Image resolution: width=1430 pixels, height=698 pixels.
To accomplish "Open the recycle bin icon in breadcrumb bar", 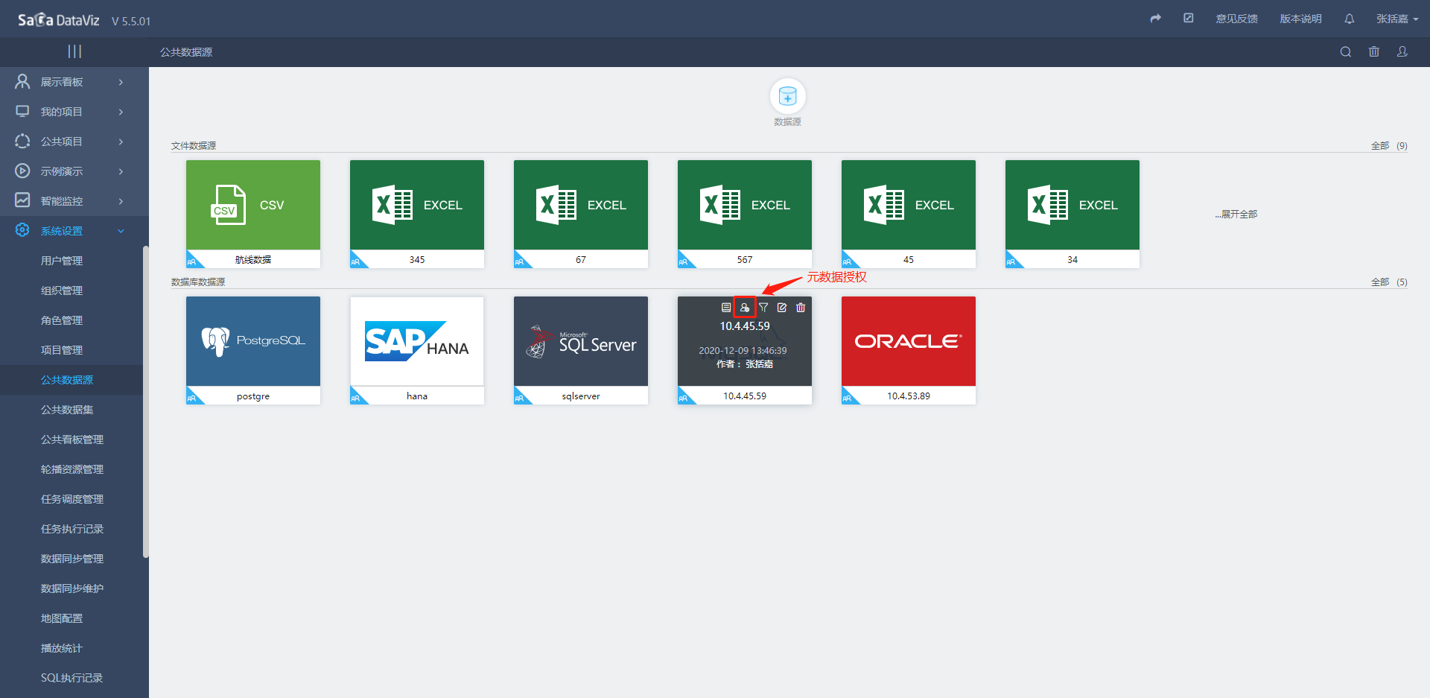I will pyautogui.click(x=1374, y=51).
